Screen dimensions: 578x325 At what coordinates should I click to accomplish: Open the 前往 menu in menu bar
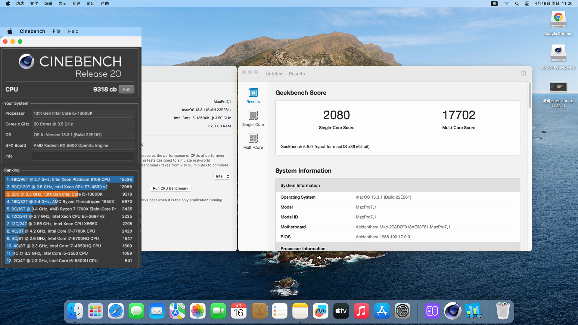(x=76, y=4)
